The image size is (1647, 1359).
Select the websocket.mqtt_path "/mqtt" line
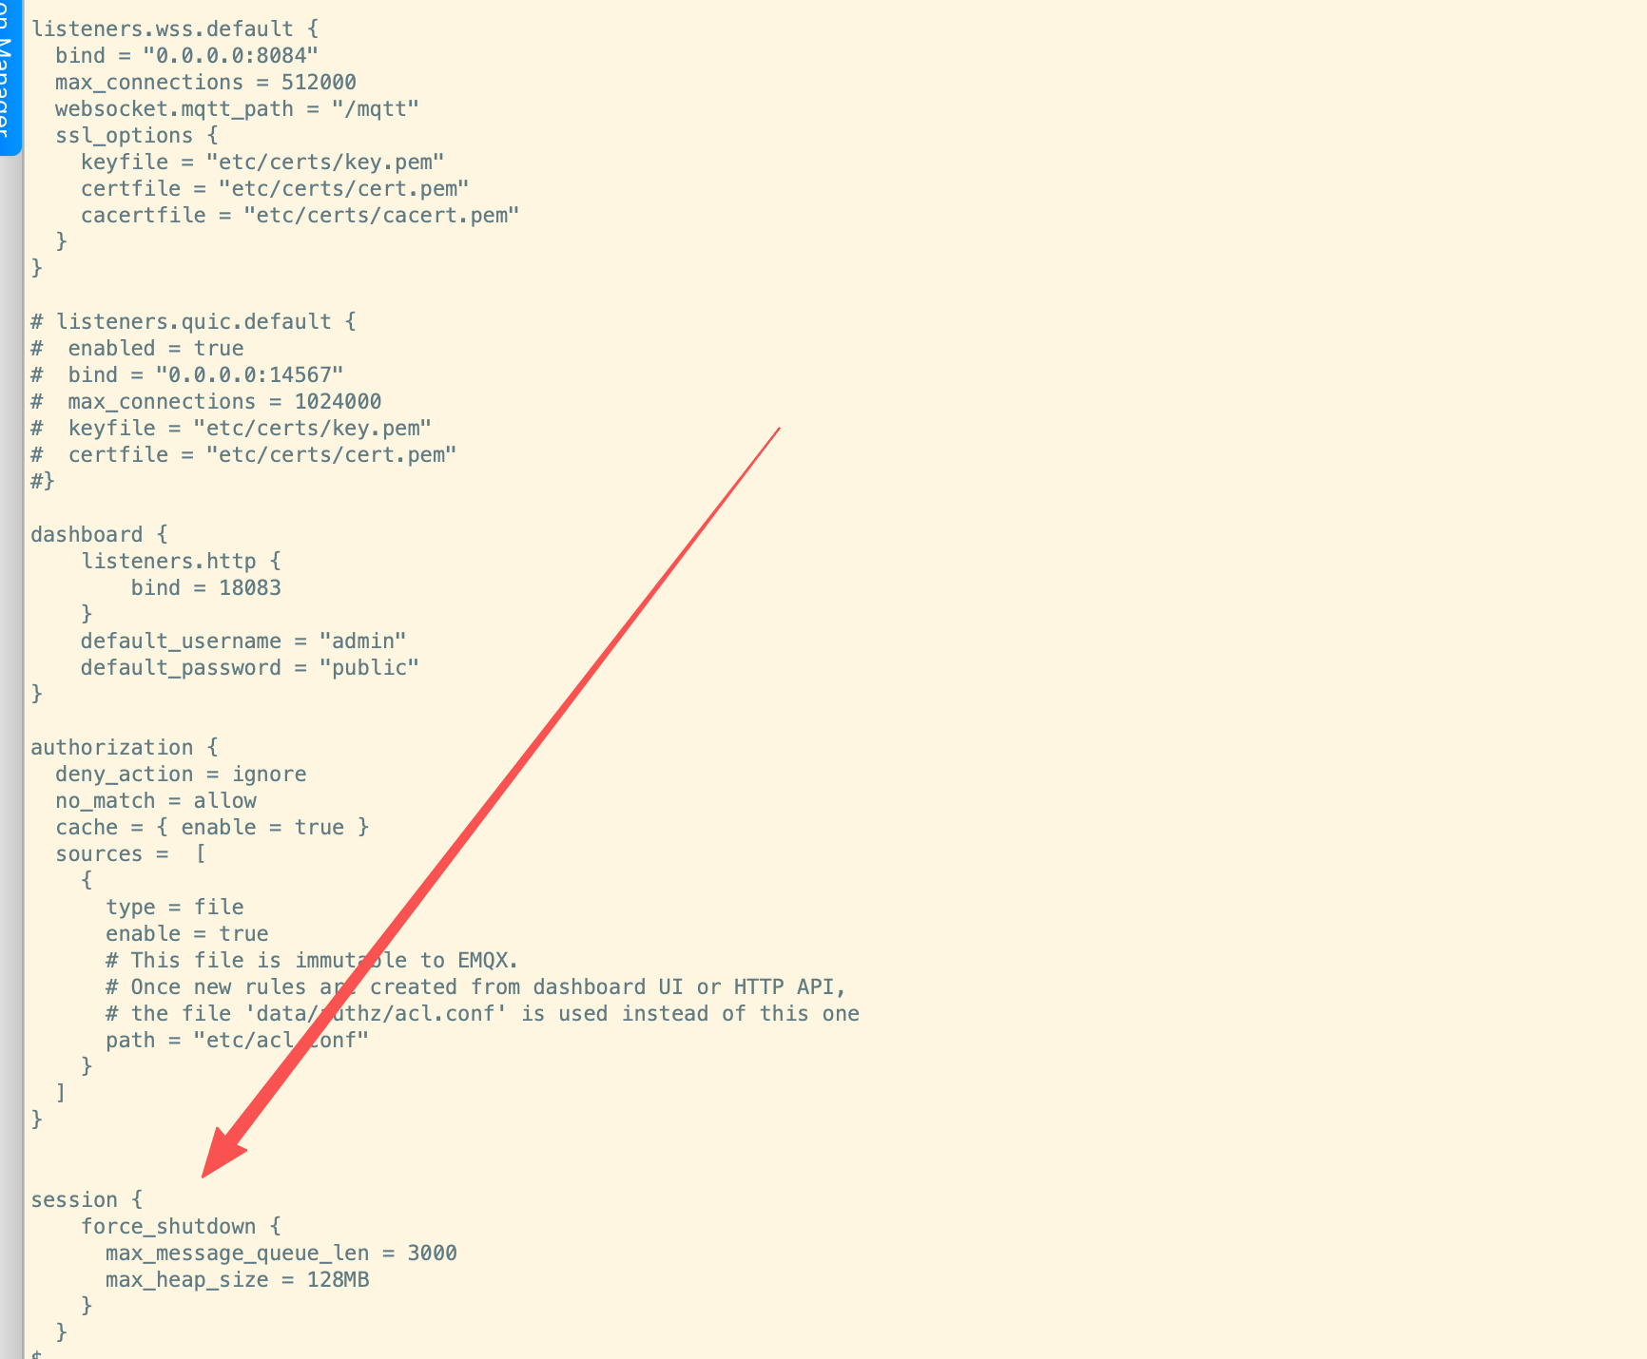coord(237,109)
